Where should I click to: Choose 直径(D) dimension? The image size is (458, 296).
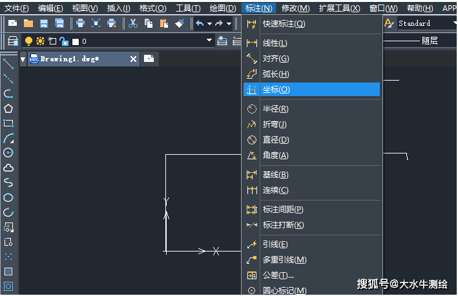tap(312, 140)
